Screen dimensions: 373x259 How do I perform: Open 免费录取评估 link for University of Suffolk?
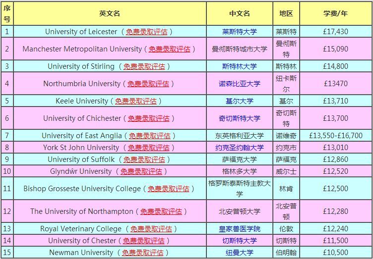pyautogui.click(x=144, y=159)
